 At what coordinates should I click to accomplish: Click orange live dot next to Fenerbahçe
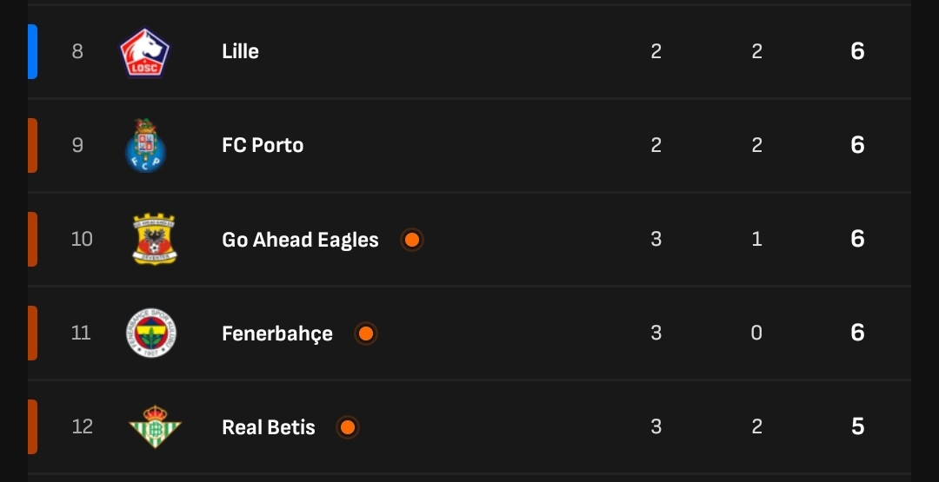coord(366,333)
